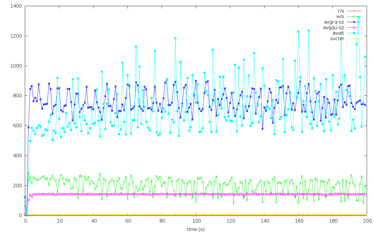Click the x-axis tick label "160"
The height and width of the screenshot is (233, 374).
(299, 221)
